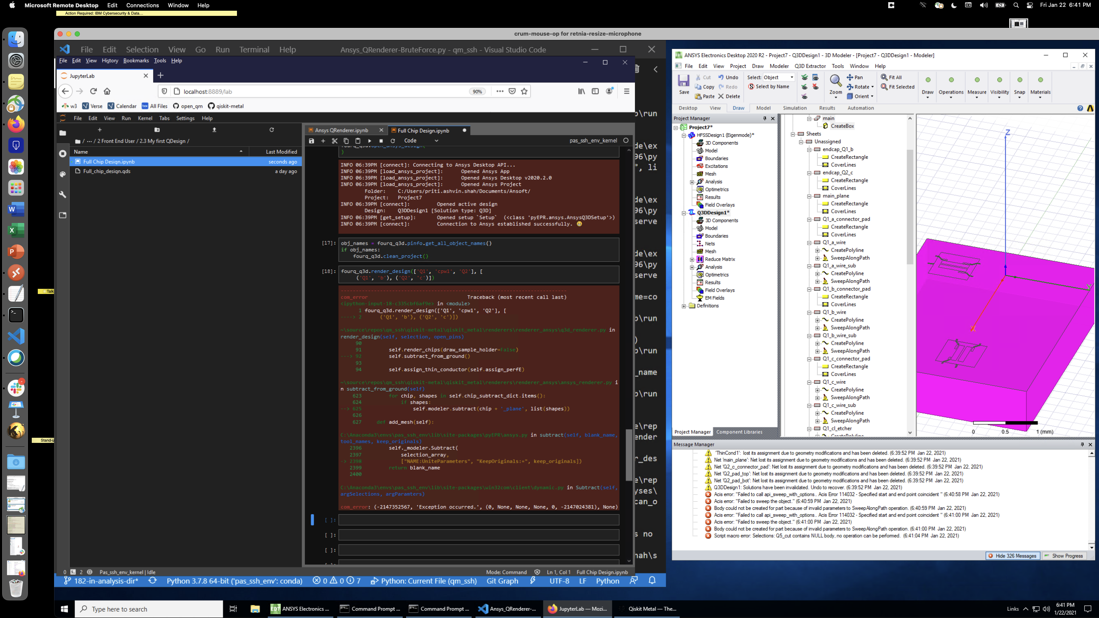Interrupt the kernel with the stop icon
This screenshot has width=1099, height=618.
tap(381, 141)
